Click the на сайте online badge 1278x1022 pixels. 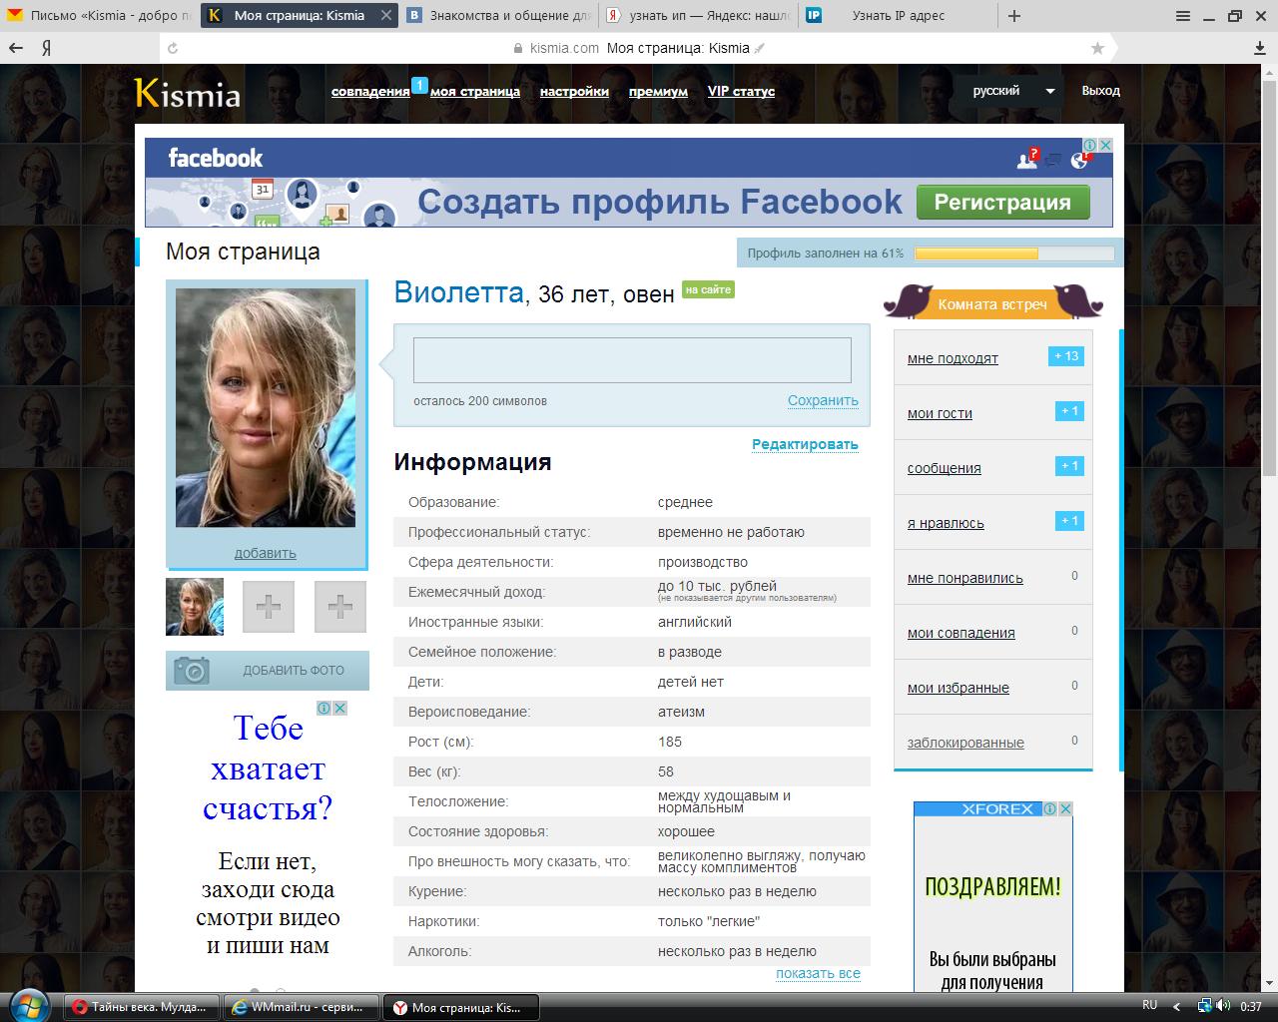[x=708, y=289]
